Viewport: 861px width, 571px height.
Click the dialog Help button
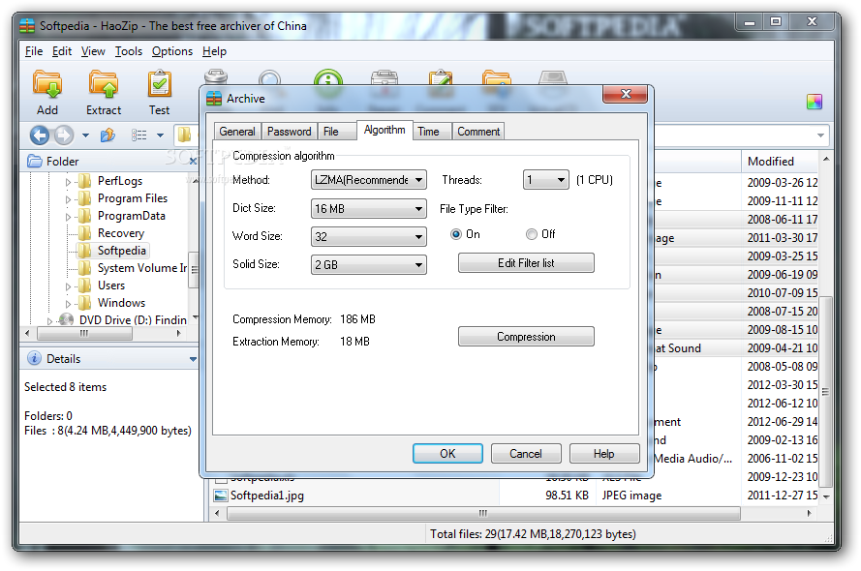pyautogui.click(x=604, y=454)
